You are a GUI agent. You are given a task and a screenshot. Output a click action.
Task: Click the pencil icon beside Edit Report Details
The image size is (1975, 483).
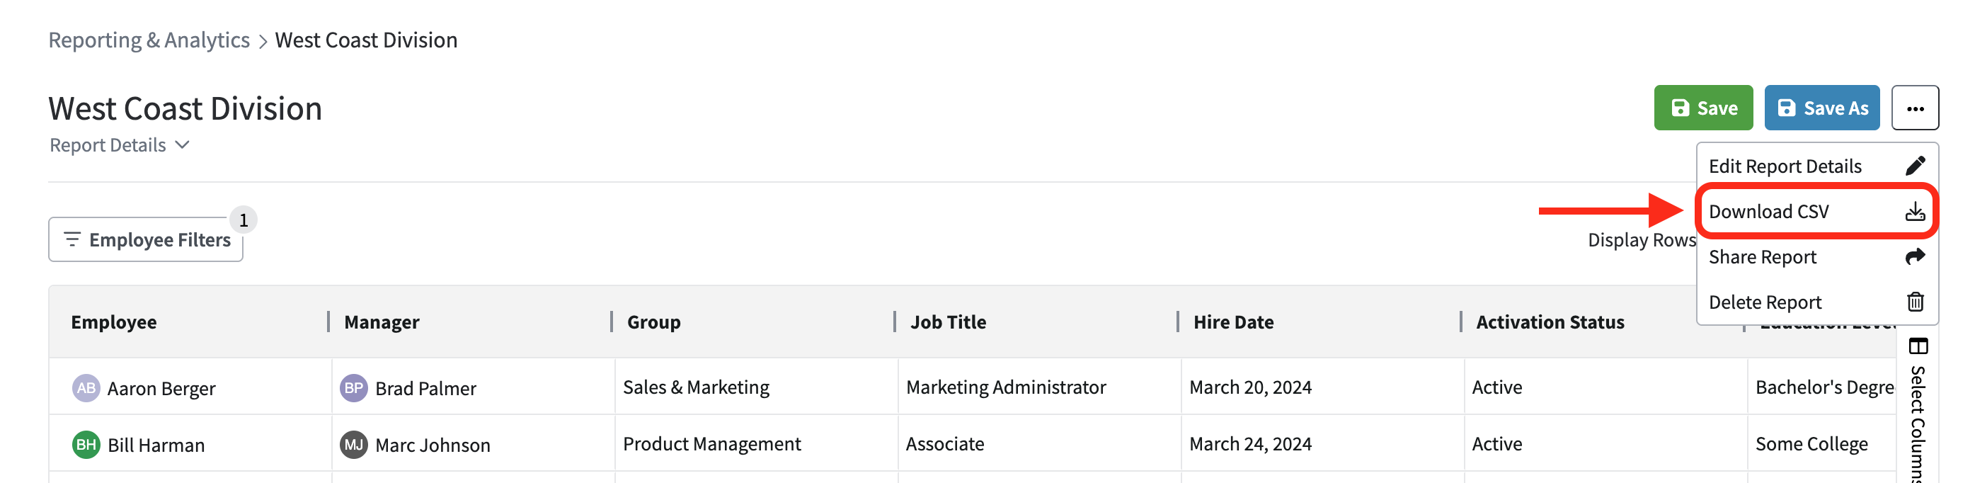(1914, 166)
